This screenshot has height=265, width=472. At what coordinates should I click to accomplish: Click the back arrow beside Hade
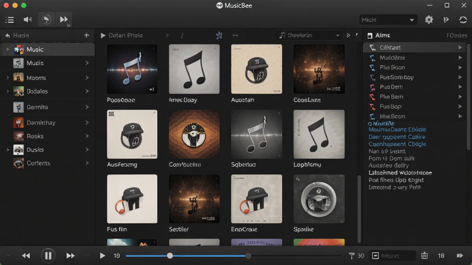(7, 35)
